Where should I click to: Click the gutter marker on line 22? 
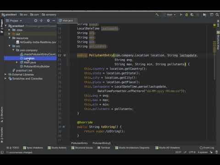point(65,55)
